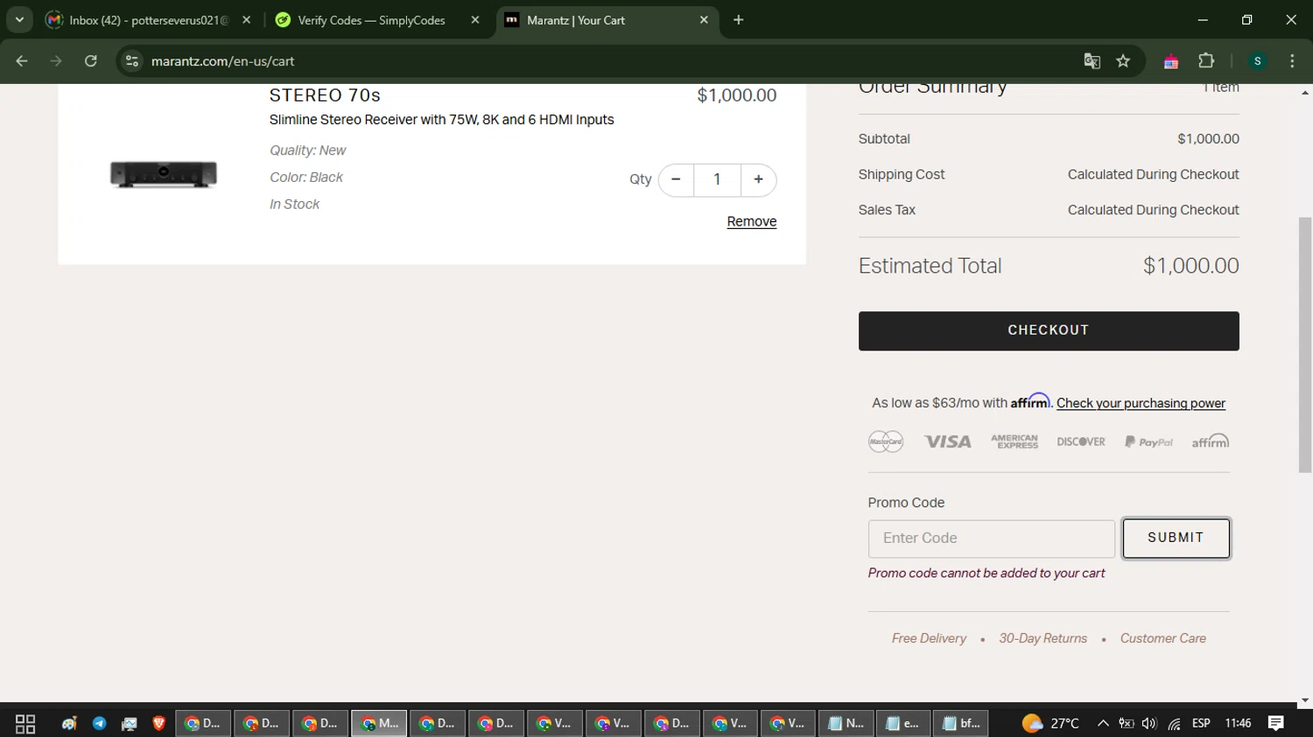Click the MasterCard payment icon
Screen dimensions: 1313x737
coord(886,442)
